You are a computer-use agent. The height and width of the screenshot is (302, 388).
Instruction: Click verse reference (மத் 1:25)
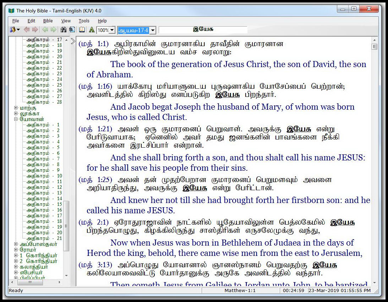95,180
